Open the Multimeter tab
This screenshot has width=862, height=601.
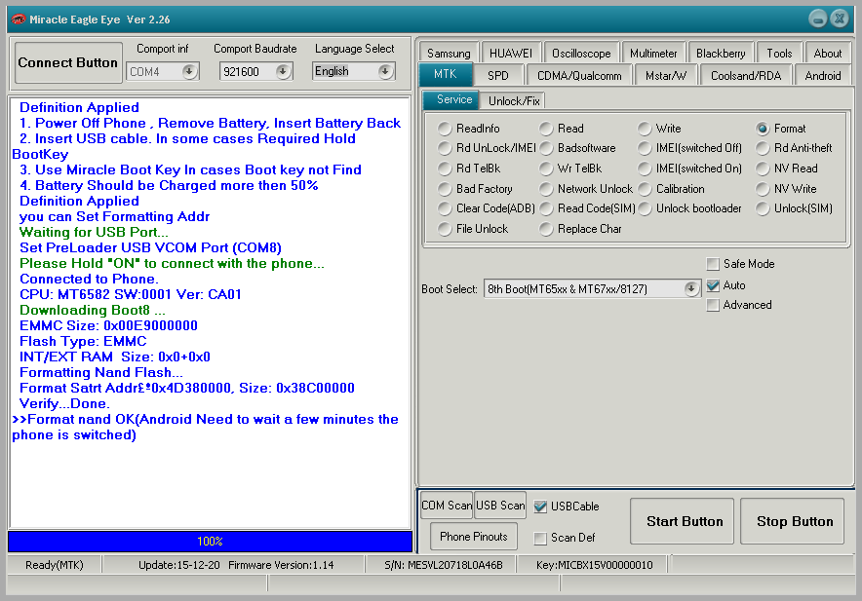point(653,54)
